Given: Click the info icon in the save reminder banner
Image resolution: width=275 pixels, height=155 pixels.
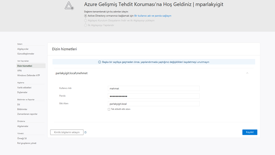Looking at the screenshot, I should coord(100,62).
